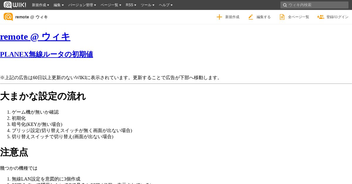The width and height of the screenshot is (352, 184).
Task: Click list item 暗号化(KEYが無い場合)
Action: (x=37, y=124)
